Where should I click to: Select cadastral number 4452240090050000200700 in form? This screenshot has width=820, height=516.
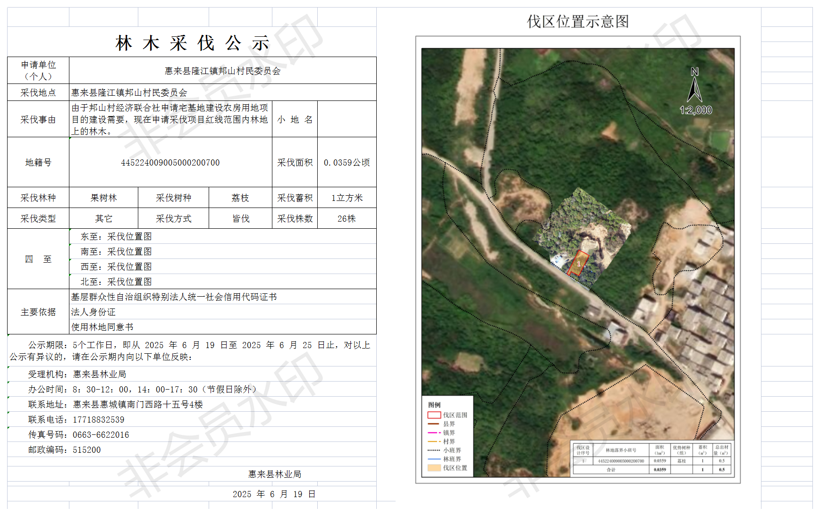point(170,162)
